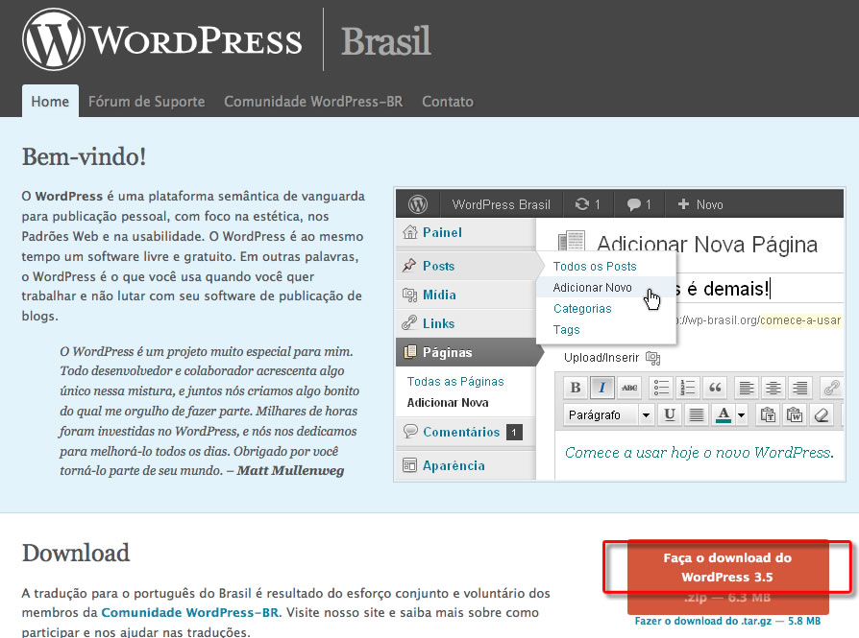Click the Upload/Inserir media icon
Image resolution: width=859 pixels, height=638 pixels.
click(652, 358)
